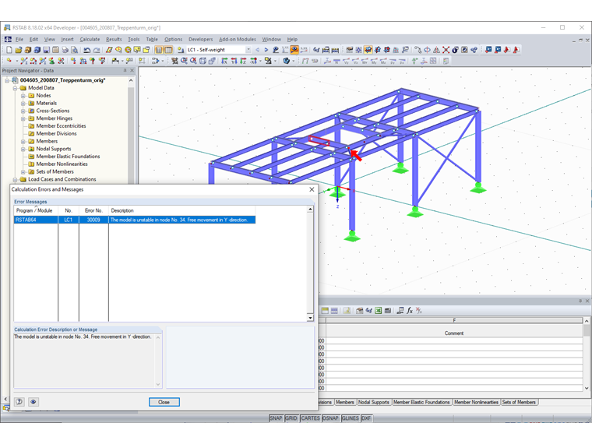Click the Vz shear force result icon
This screenshot has width=592, height=444.
coord(356,61)
